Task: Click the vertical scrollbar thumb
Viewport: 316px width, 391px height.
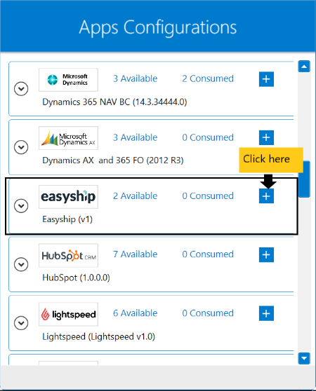Action: [x=304, y=179]
